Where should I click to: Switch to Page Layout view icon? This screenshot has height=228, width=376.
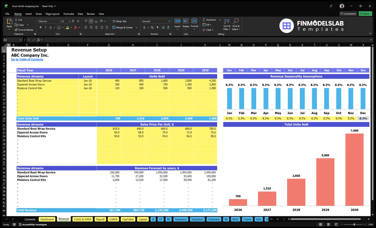(328, 224)
